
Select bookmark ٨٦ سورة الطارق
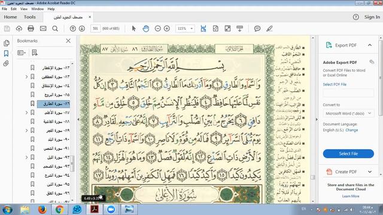53,104
